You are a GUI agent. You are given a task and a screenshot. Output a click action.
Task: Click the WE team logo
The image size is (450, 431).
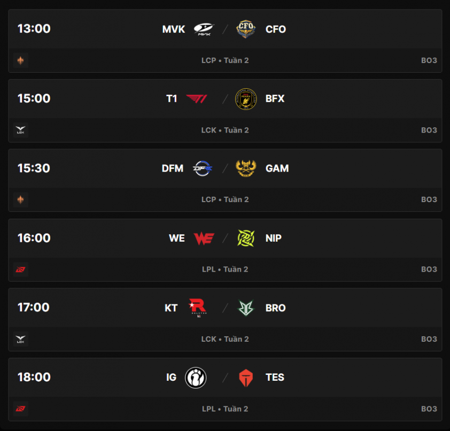coord(204,238)
